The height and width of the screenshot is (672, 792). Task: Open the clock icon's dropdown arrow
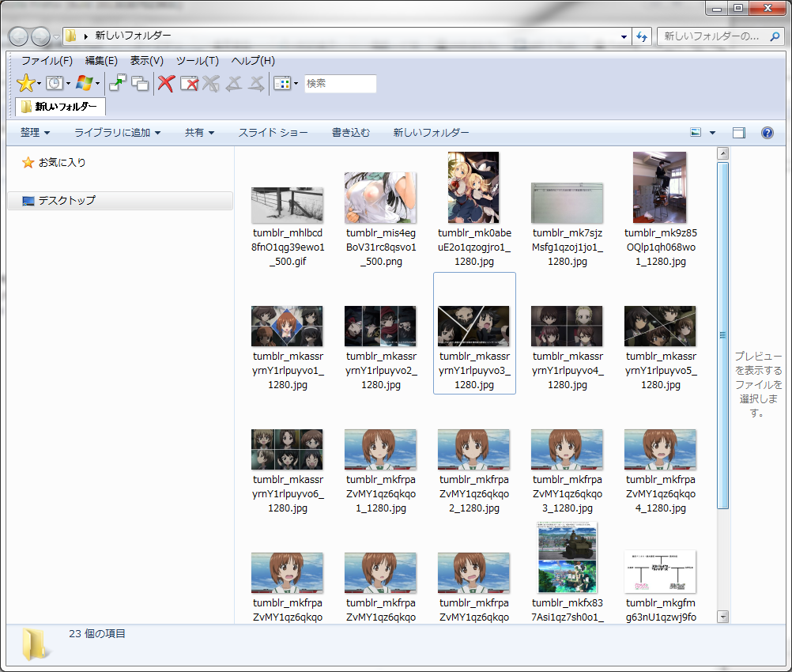(68, 84)
